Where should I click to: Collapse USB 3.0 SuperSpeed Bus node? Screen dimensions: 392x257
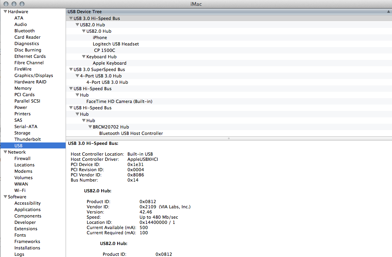coord(71,69)
